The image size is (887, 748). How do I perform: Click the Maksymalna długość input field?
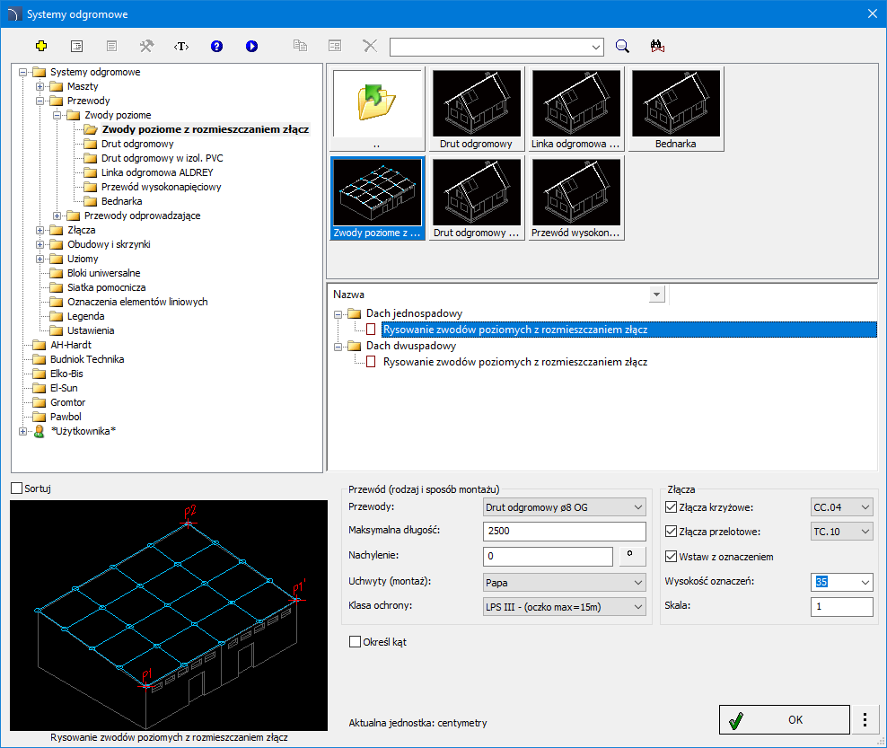tap(564, 532)
